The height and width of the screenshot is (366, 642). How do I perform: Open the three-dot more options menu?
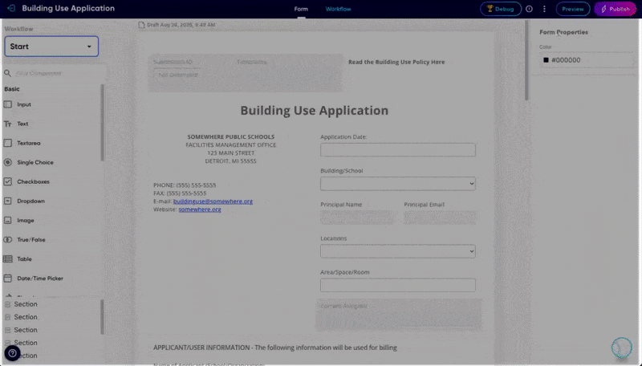click(x=544, y=9)
